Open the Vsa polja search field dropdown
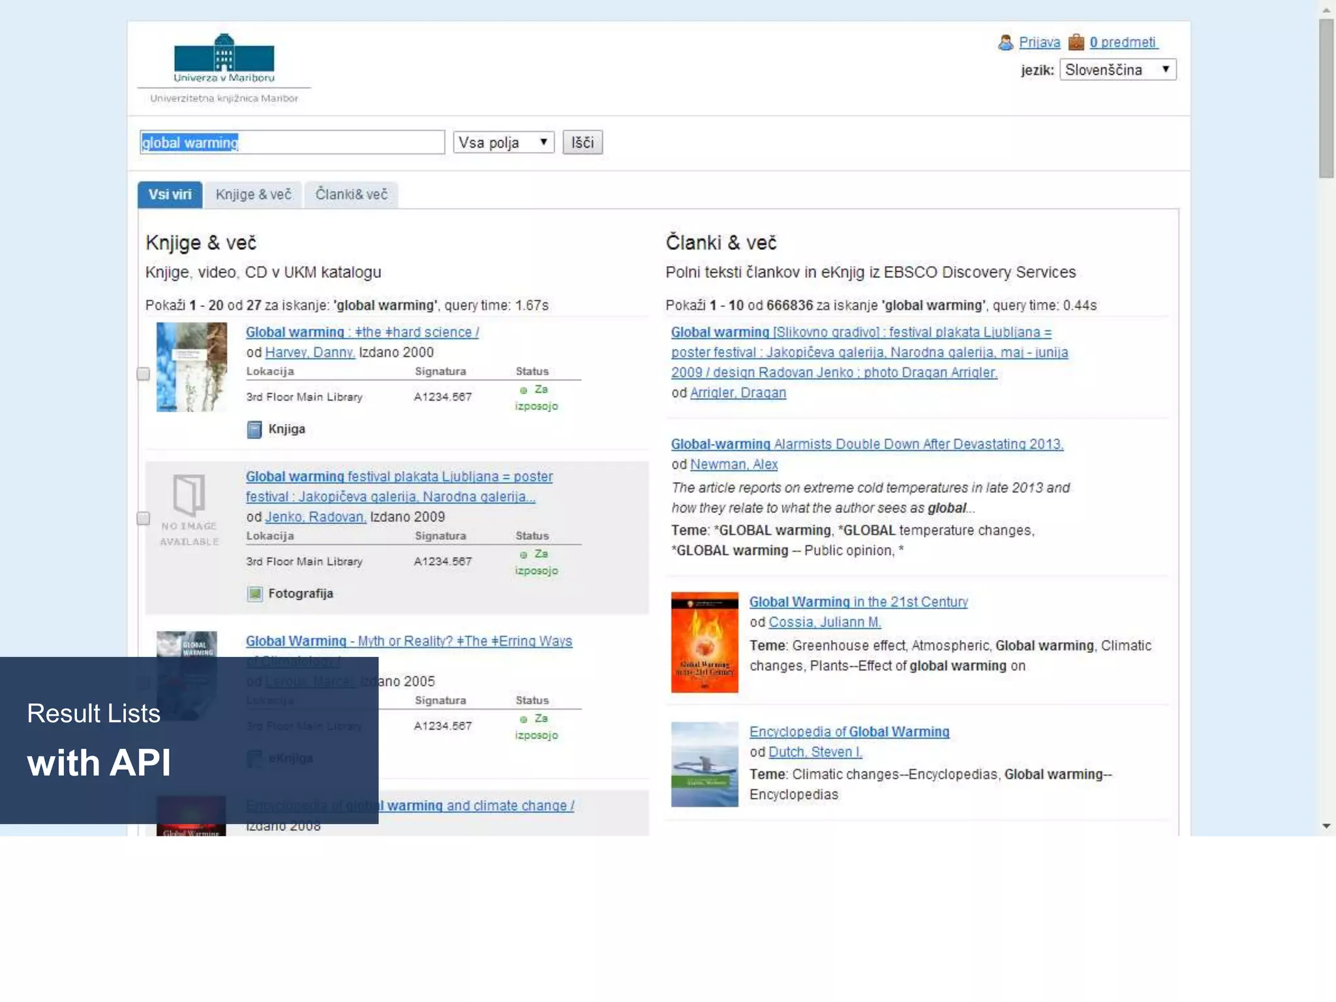The width and height of the screenshot is (1336, 1002). [x=503, y=142]
